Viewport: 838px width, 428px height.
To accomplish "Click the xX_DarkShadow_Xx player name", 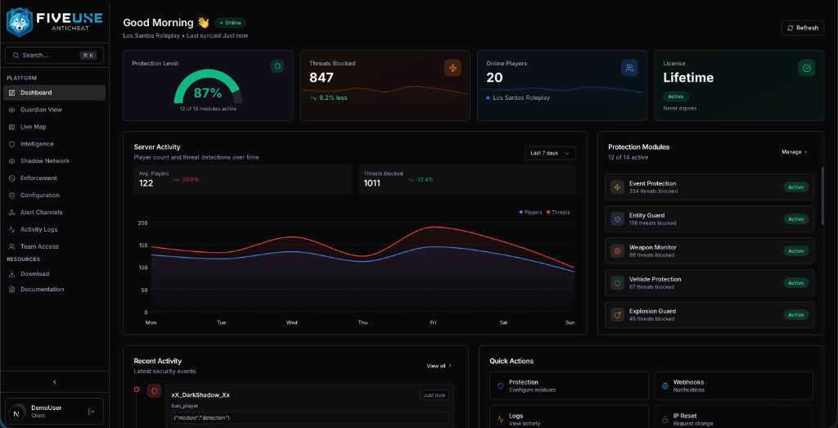I will 200,395.
